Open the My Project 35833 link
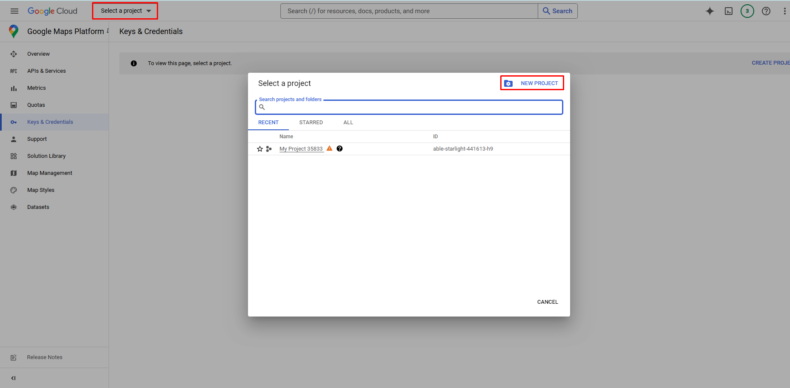This screenshot has width=790, height=388. 301,149
